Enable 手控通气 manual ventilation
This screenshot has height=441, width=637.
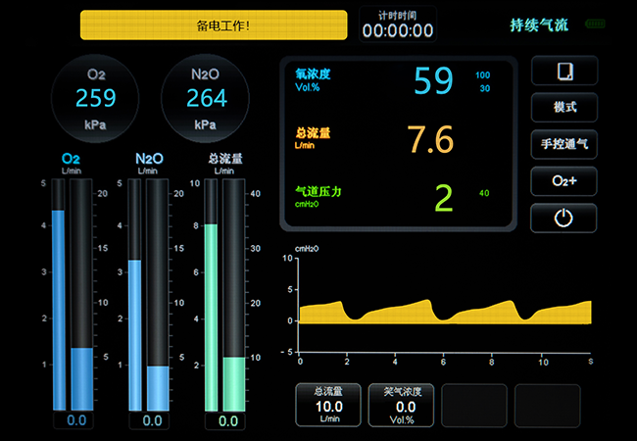pos(563,144)
